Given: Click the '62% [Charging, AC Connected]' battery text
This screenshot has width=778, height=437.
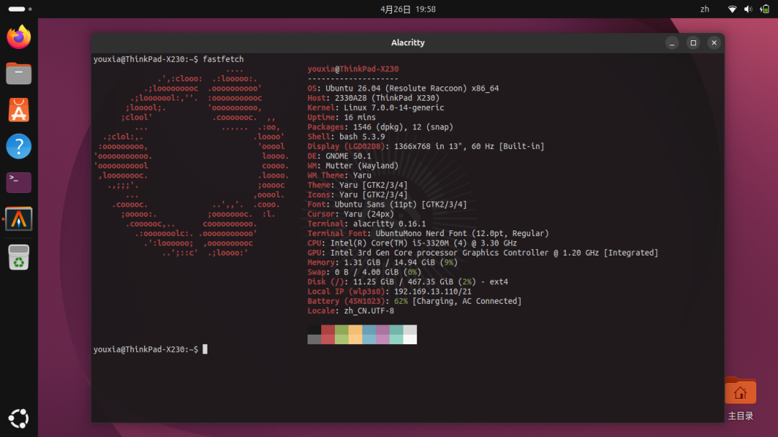Looking at the screenshot, I should pos(458,301).
